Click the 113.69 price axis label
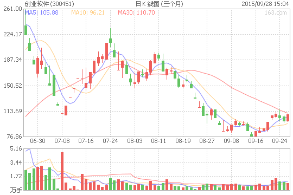Screen dimensions: 293x195 pos(12,111)
